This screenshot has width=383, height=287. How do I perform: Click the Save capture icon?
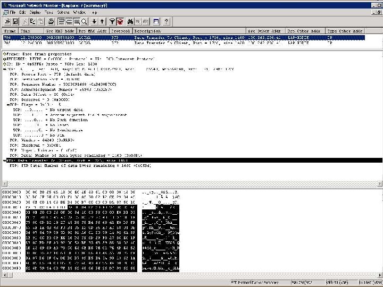pos(15,22)
